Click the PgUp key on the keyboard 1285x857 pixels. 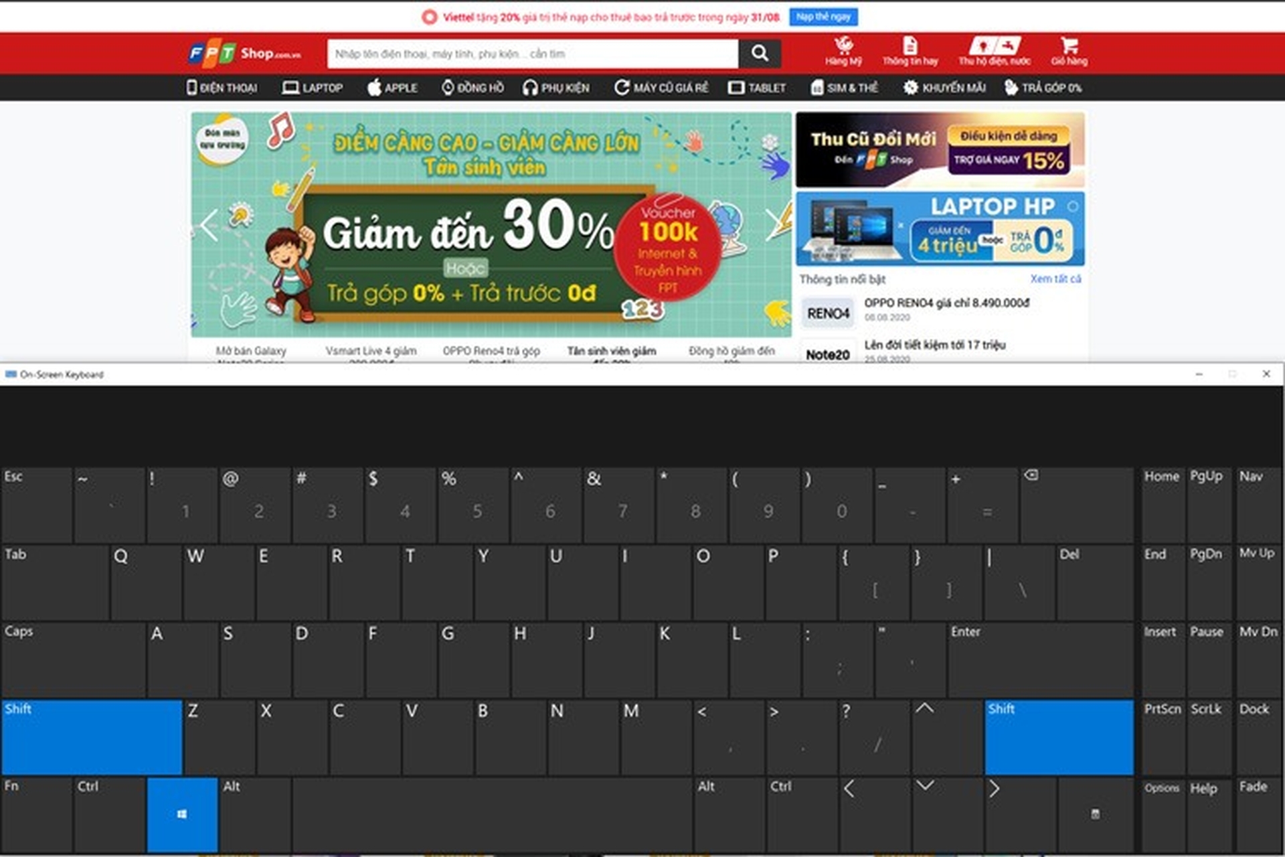coord(1209,505)
